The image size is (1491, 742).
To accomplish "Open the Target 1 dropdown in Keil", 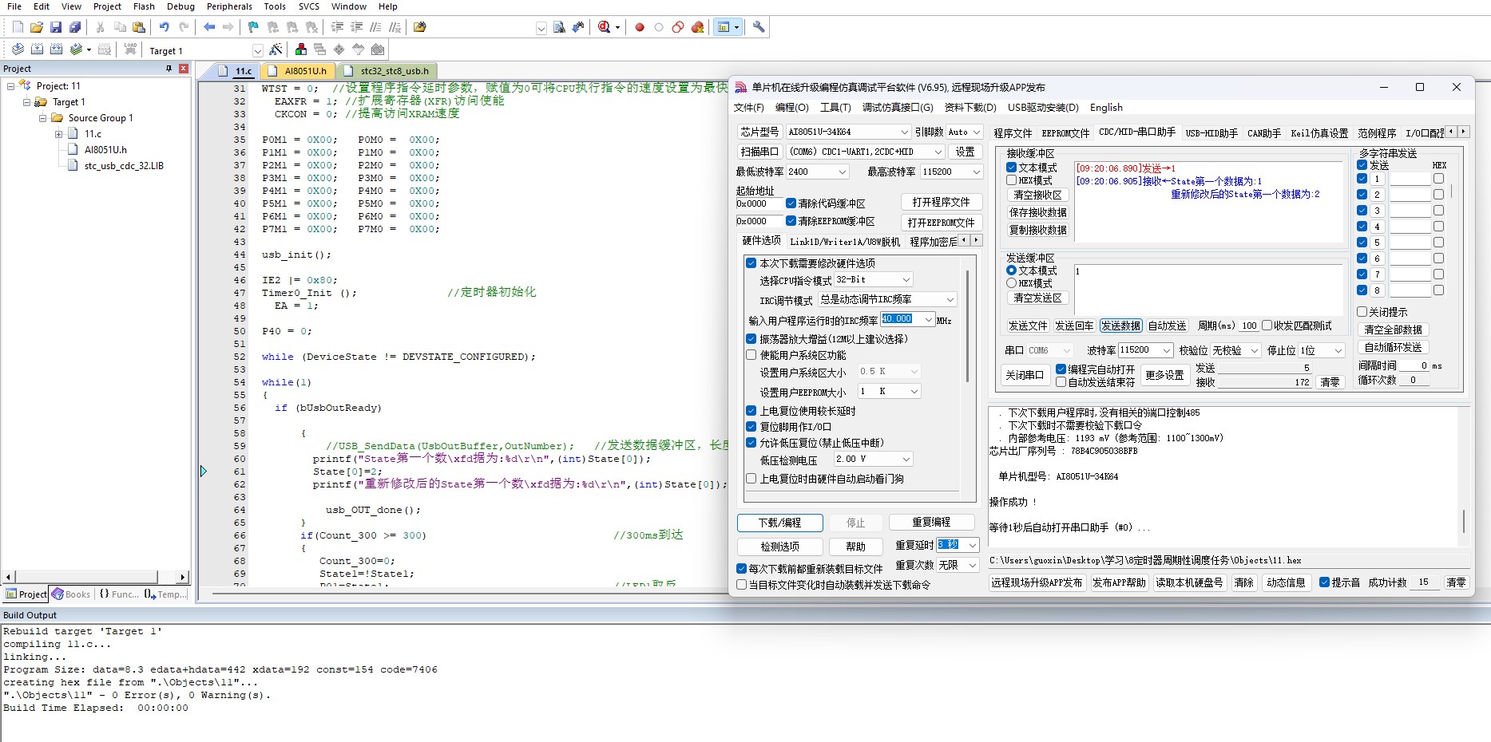I will pyautogui.click(x=258, y=51).
